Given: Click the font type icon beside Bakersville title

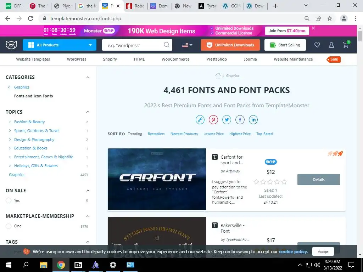Looking at the screenshot, I should pos(215,225).
